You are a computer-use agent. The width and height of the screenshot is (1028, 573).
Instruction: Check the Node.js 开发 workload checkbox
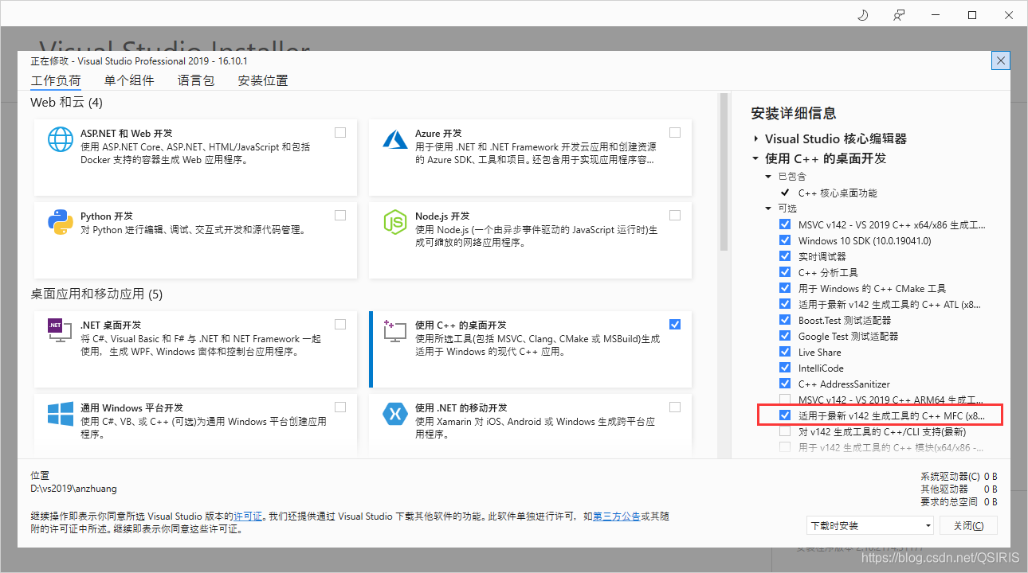tap(675, 215)
